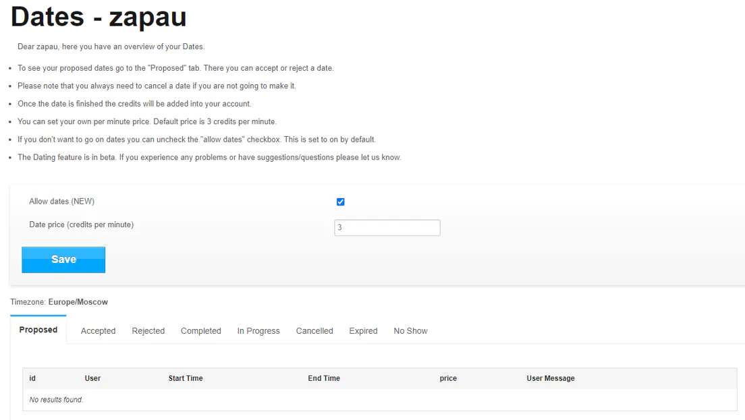Click the User Message column header
This screenshot has width=745, height=420.
pos(550,378)
